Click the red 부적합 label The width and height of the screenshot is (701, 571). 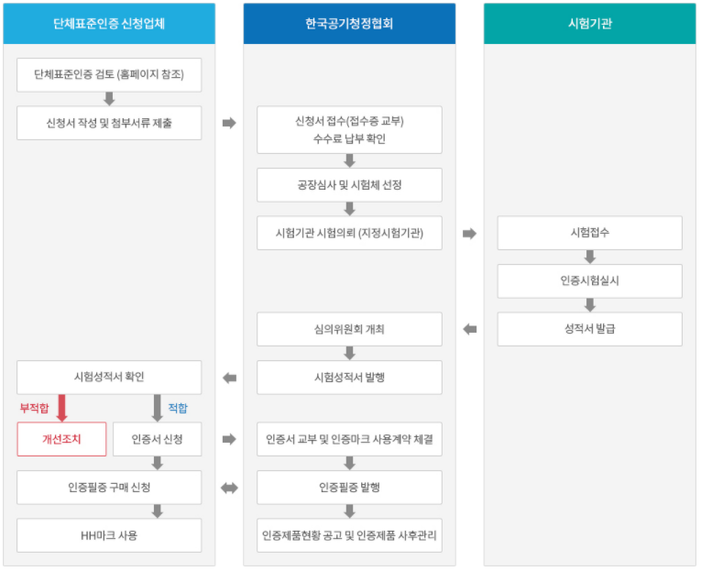click(x=35, y=408)
